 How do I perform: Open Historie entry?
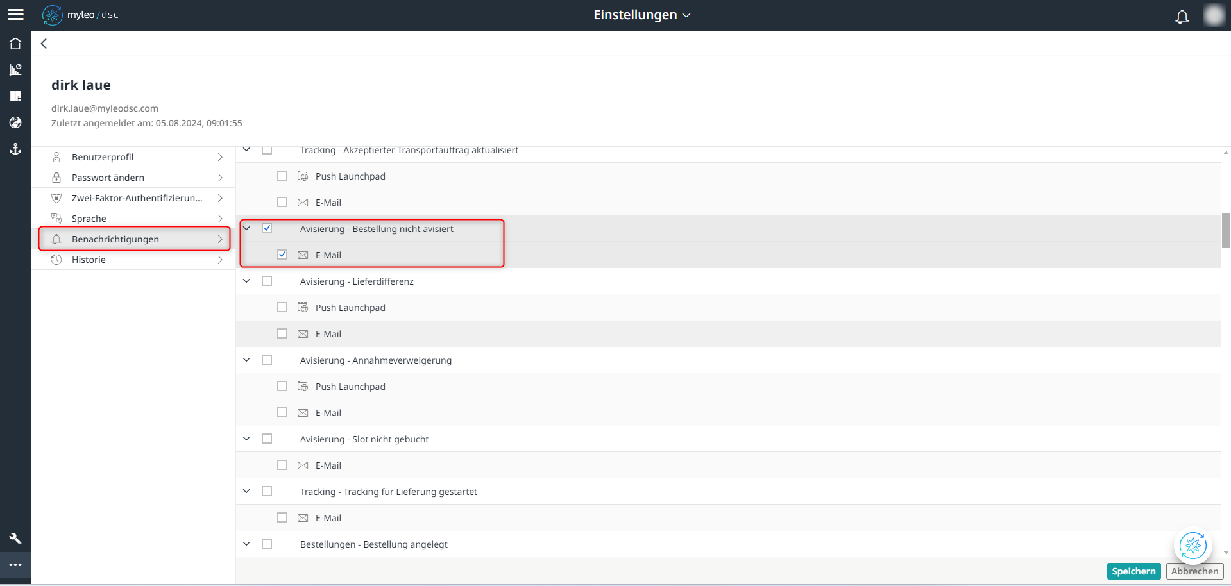click(133, 260)
